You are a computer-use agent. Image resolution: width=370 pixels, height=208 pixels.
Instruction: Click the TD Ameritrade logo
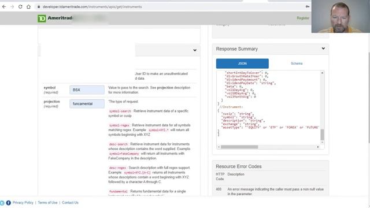(x=55, y=18)
